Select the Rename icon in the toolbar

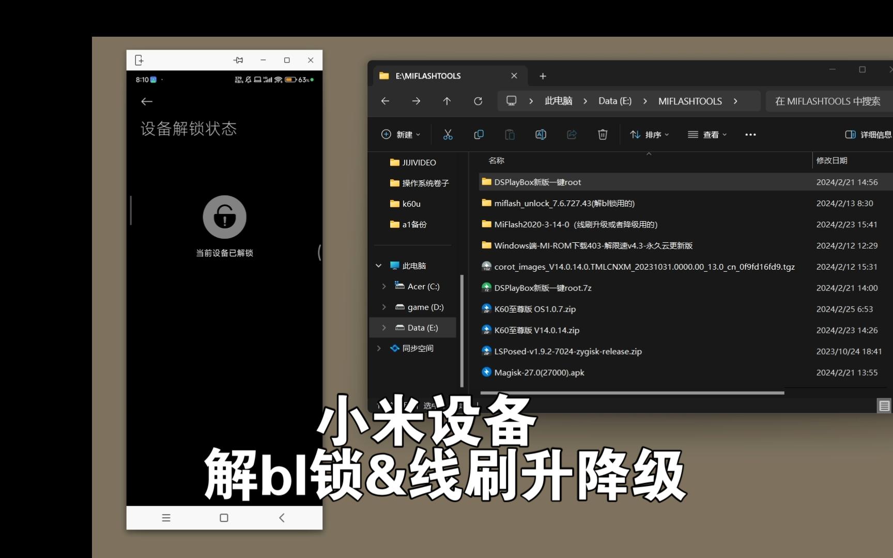(541, 134)
